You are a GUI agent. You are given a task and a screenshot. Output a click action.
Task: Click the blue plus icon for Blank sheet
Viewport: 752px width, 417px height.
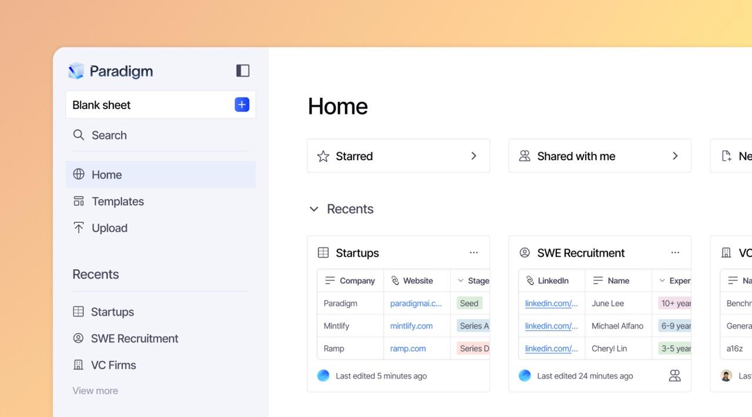[x=241, y=104]
